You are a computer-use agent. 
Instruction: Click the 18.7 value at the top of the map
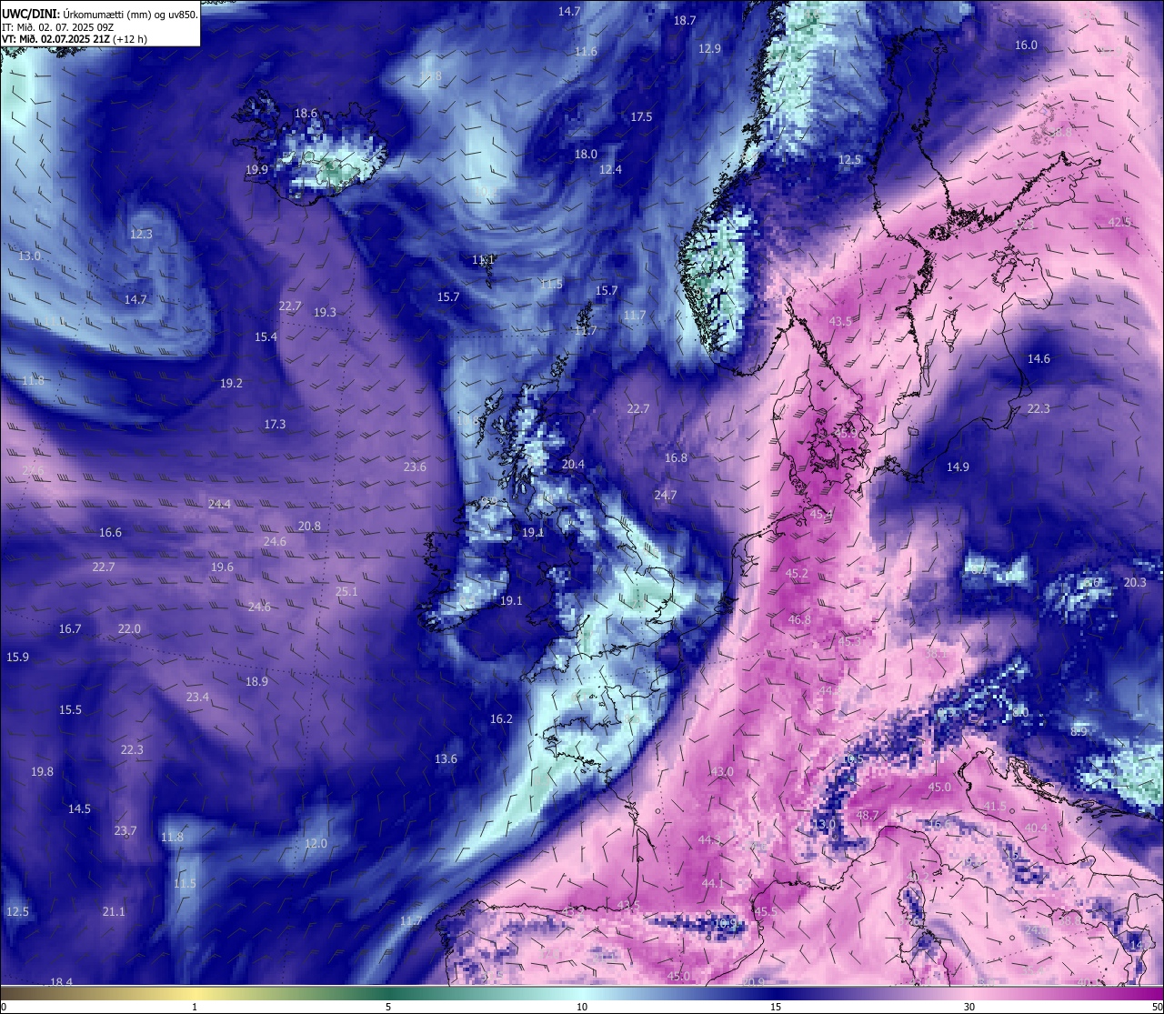click(685, 21)
